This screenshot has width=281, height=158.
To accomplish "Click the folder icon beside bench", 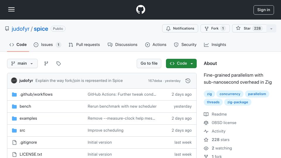I will coord(14,107).
